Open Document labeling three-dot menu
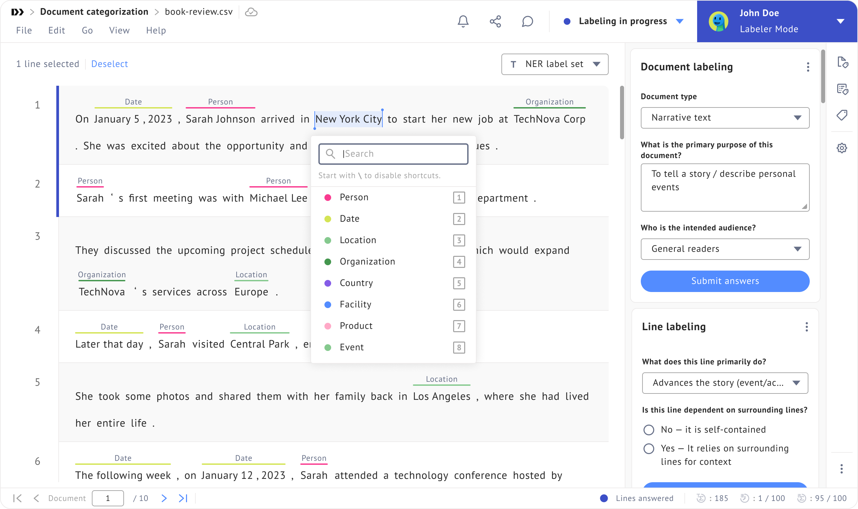The width and height of the screenshot is (858, 509). tap(808, 67)
